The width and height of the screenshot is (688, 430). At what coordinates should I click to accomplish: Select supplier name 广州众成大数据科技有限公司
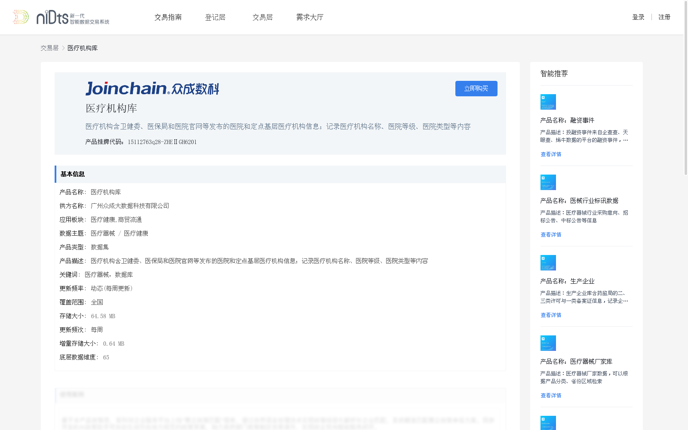tap(130, 206)
